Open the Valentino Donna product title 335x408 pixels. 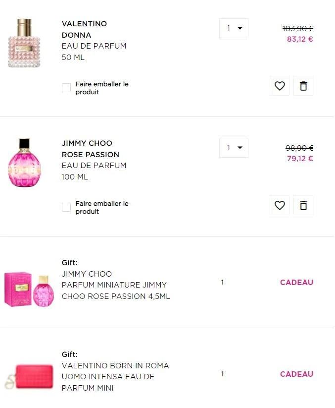(84, 29)
